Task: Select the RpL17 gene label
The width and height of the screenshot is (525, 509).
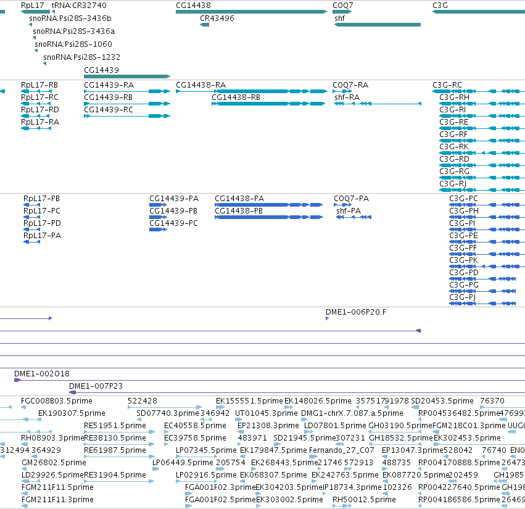Action: [33, 6]
